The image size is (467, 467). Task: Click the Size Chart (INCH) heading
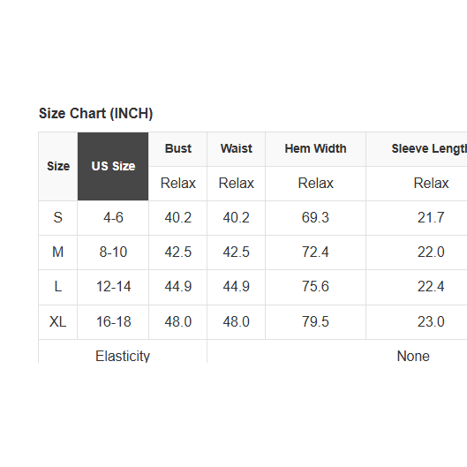95,114
